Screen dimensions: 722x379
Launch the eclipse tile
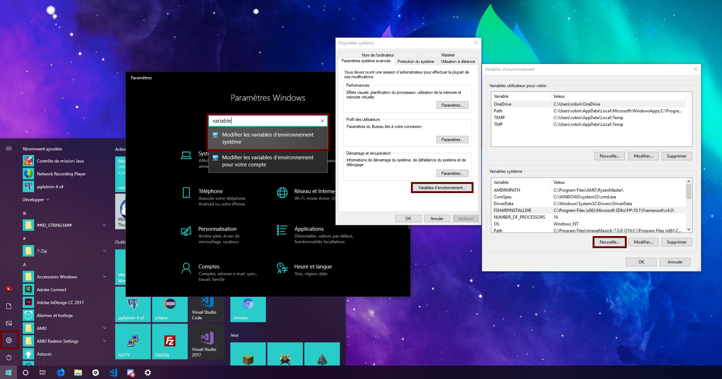(170, 309)
